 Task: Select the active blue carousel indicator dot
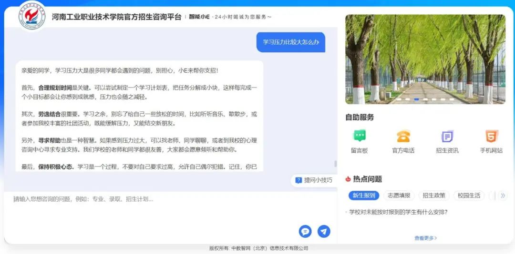[416, 99]
